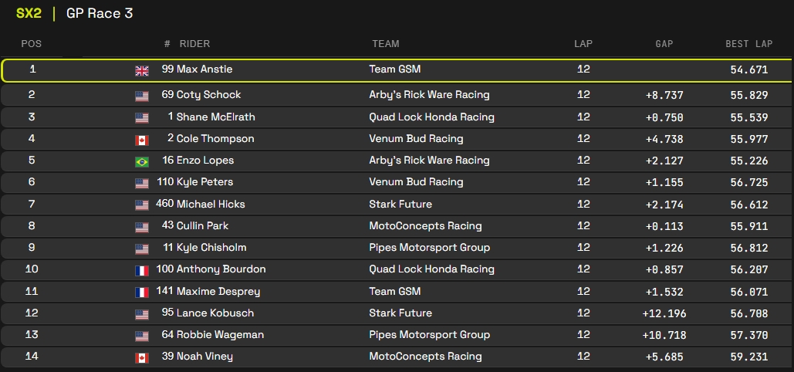
Task: Click the POS column header
Action: [32, 44]
